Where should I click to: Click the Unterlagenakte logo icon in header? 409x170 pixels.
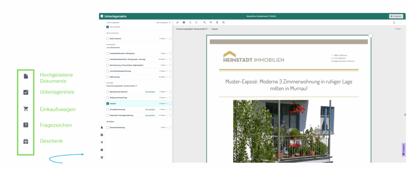[102, 16]
